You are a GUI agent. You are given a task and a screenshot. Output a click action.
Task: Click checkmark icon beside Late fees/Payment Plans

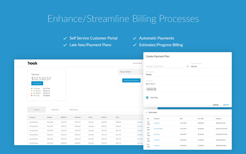(65, 45)
